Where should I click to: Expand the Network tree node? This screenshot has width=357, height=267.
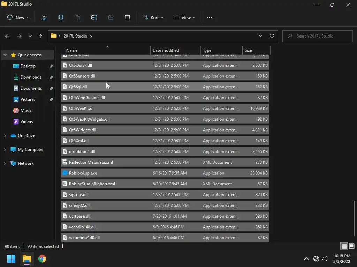[5, 163]
